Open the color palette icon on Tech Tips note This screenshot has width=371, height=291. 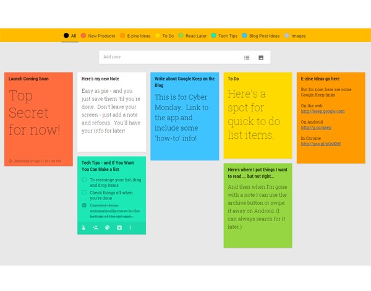click(107, 228)
